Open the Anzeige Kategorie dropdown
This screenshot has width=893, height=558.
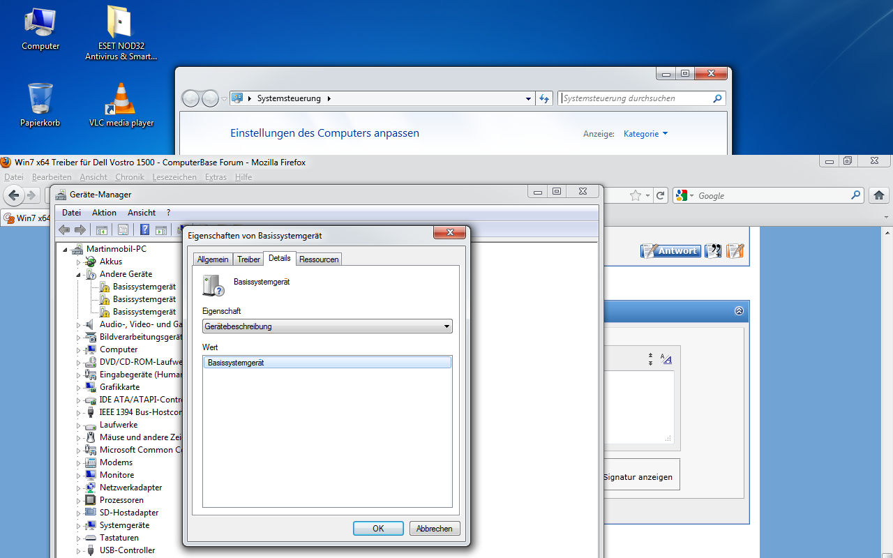click(x=645, y=134)
